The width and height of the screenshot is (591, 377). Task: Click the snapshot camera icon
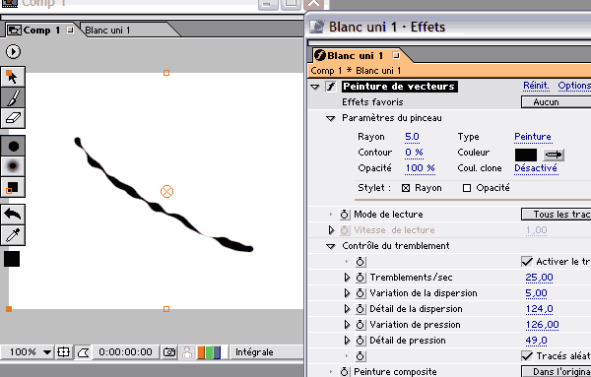click(x=169, y=352)
